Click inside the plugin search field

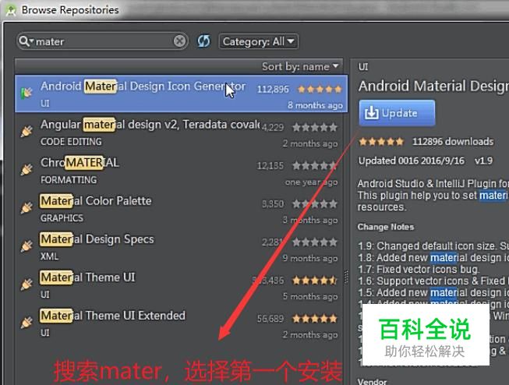(104, 41)
